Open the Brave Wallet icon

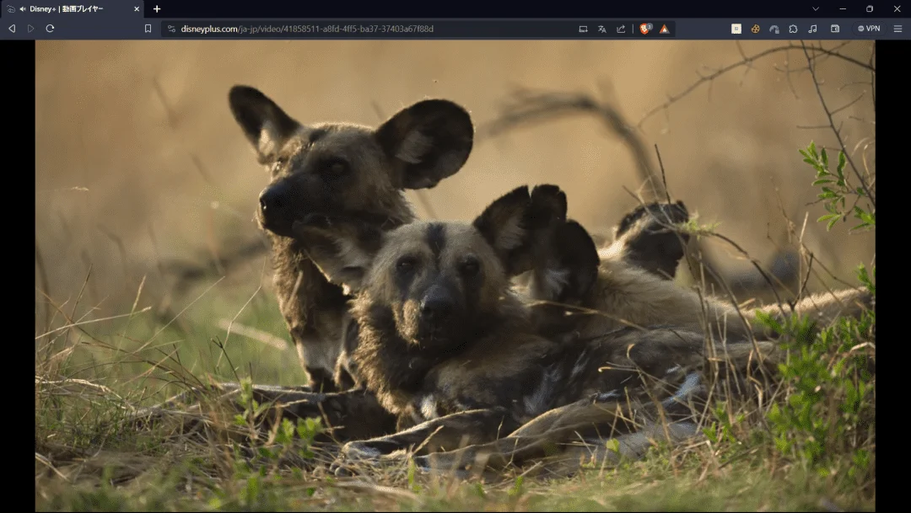tap(835, 29)
